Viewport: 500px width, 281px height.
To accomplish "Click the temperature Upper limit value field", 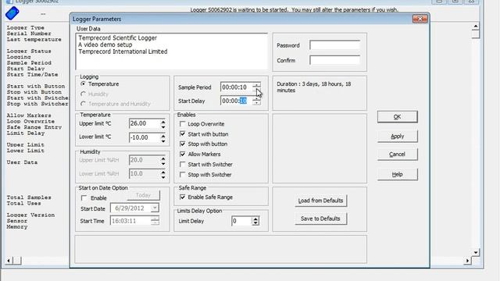I will click(x=145, y=123).
